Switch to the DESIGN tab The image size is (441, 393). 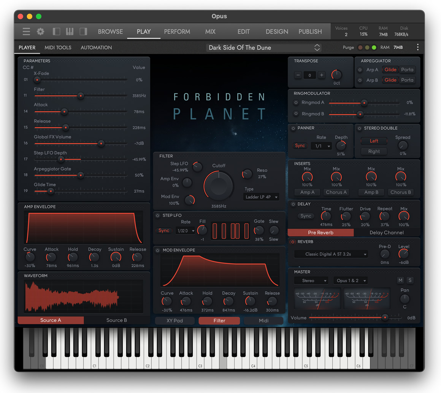pos(277,32)
